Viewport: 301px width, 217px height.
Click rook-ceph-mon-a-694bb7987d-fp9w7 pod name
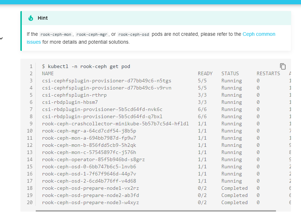tap(89, 138)
